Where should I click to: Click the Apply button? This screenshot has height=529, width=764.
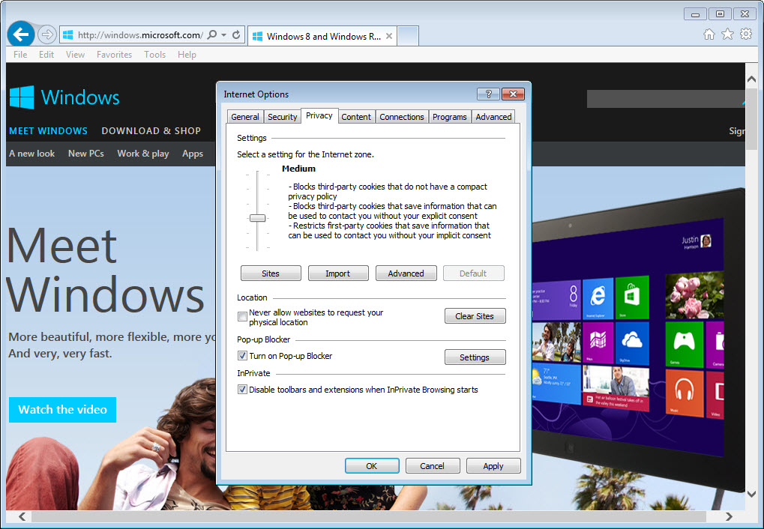coord(493,465)
